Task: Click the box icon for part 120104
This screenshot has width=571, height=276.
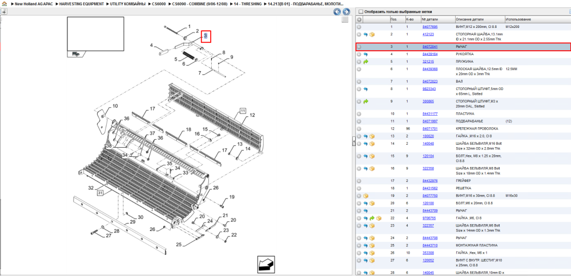Action: point(372,156)
